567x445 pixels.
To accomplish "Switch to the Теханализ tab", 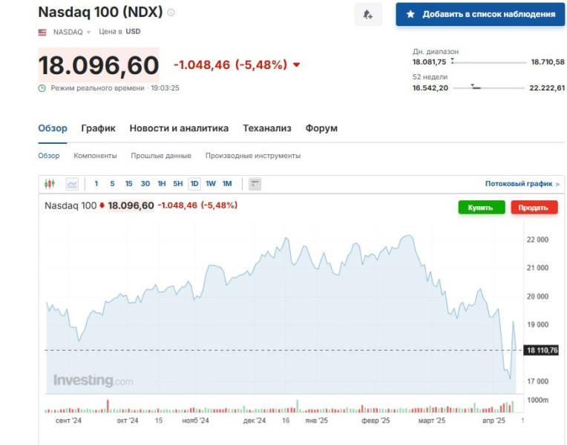I will tap(267, 128).
